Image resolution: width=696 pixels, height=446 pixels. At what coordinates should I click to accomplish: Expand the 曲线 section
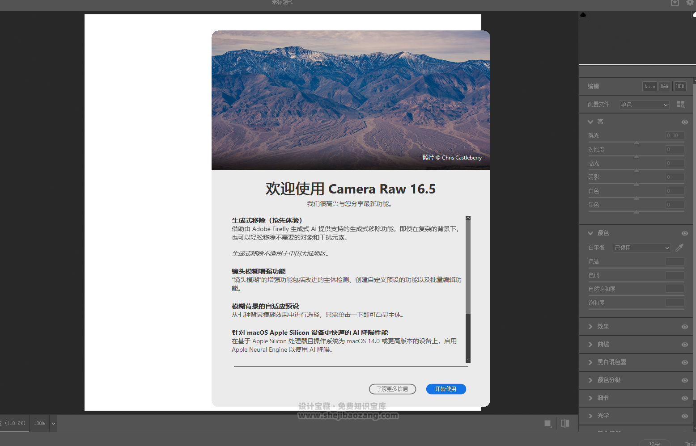point(590,345)
